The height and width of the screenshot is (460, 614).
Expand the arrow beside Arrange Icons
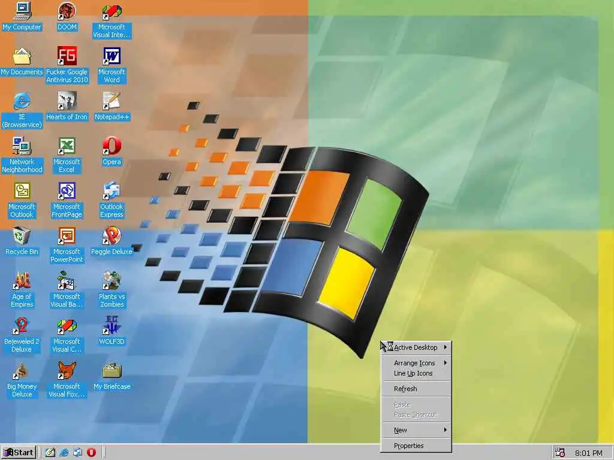[x=446, y=363]
